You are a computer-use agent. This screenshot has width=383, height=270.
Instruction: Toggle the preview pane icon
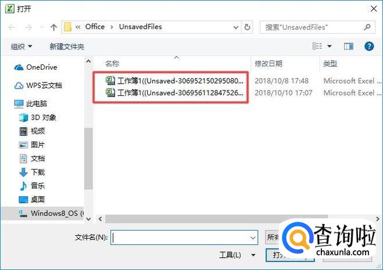point(349,46)
